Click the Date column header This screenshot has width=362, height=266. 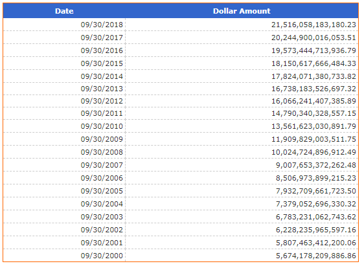[x=64, y=11]
